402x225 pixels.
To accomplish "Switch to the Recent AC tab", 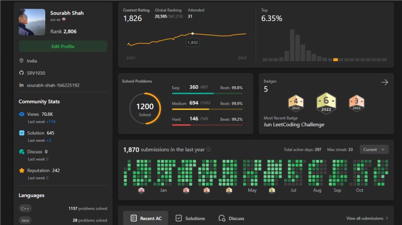I will pyautogui.click(x=146, y=218).
